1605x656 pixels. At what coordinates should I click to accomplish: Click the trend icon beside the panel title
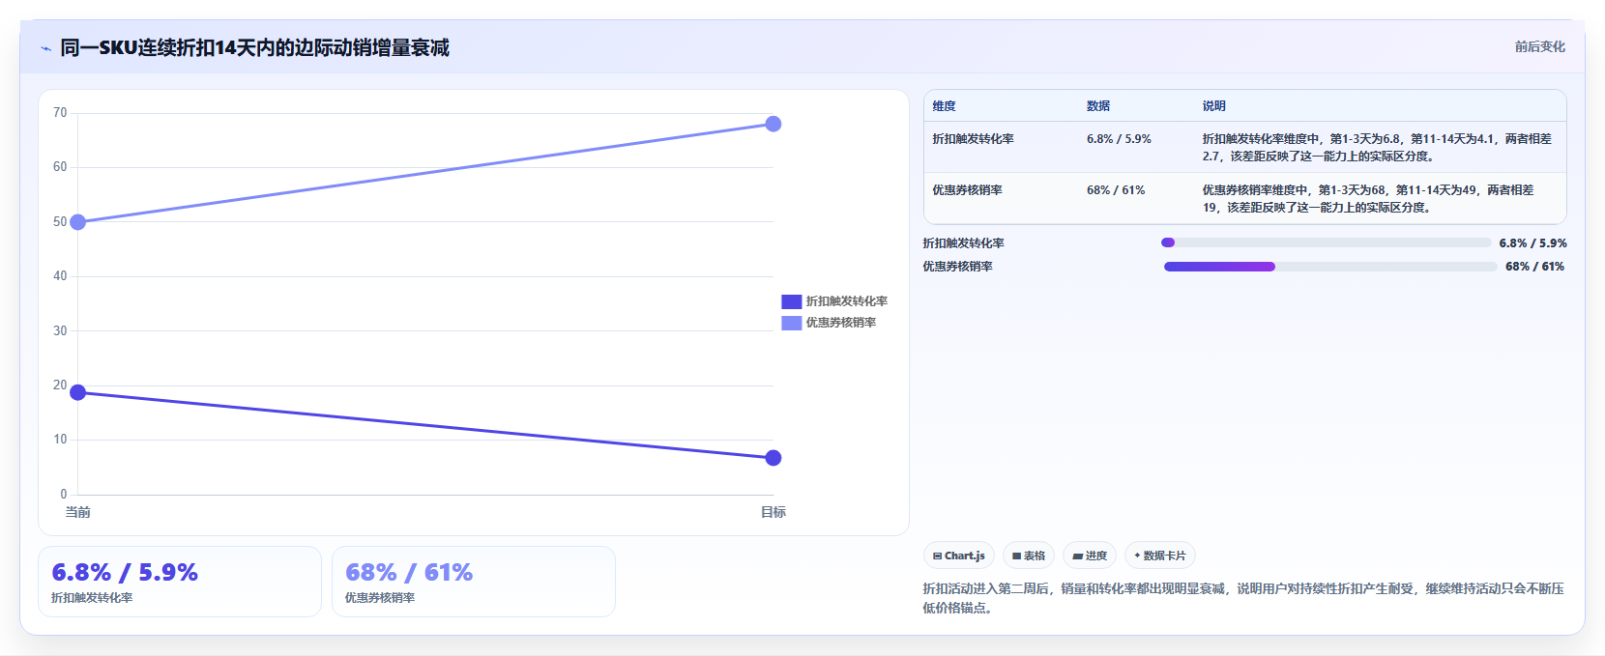pos(45,48)
